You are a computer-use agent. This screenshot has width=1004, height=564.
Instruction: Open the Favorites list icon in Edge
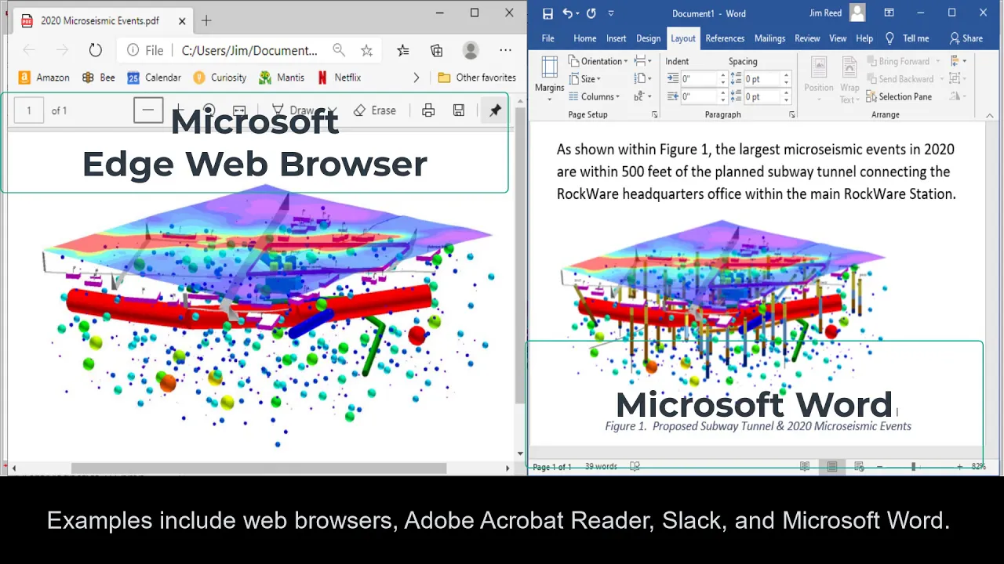click(403, 50)
